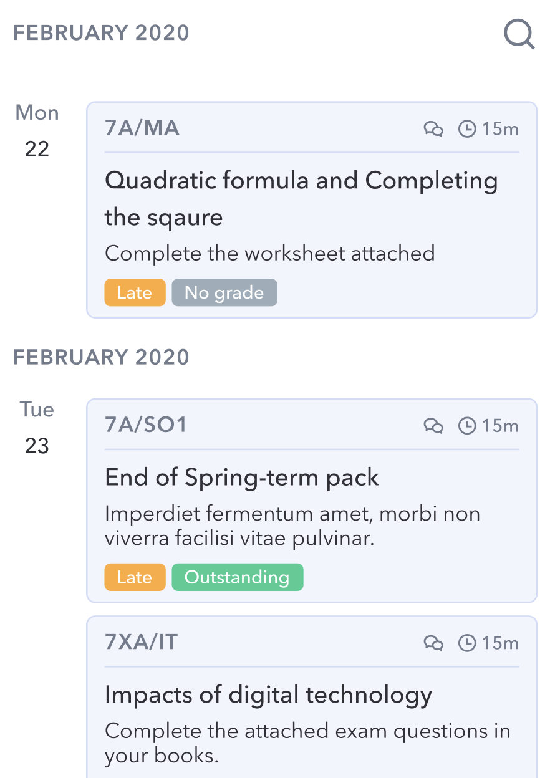
Task: Open comments on the 7A/MA homework
Action: (433, 129)
